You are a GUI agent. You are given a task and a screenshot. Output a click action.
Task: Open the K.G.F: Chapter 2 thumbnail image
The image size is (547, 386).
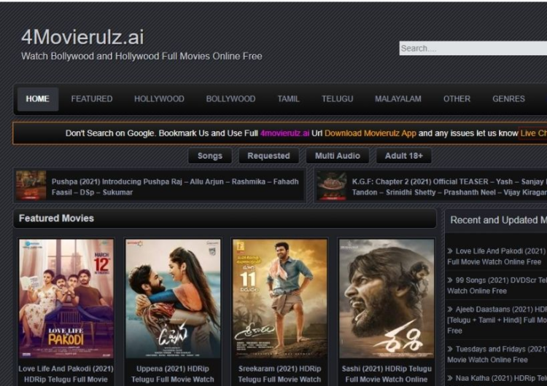point(332,186)
